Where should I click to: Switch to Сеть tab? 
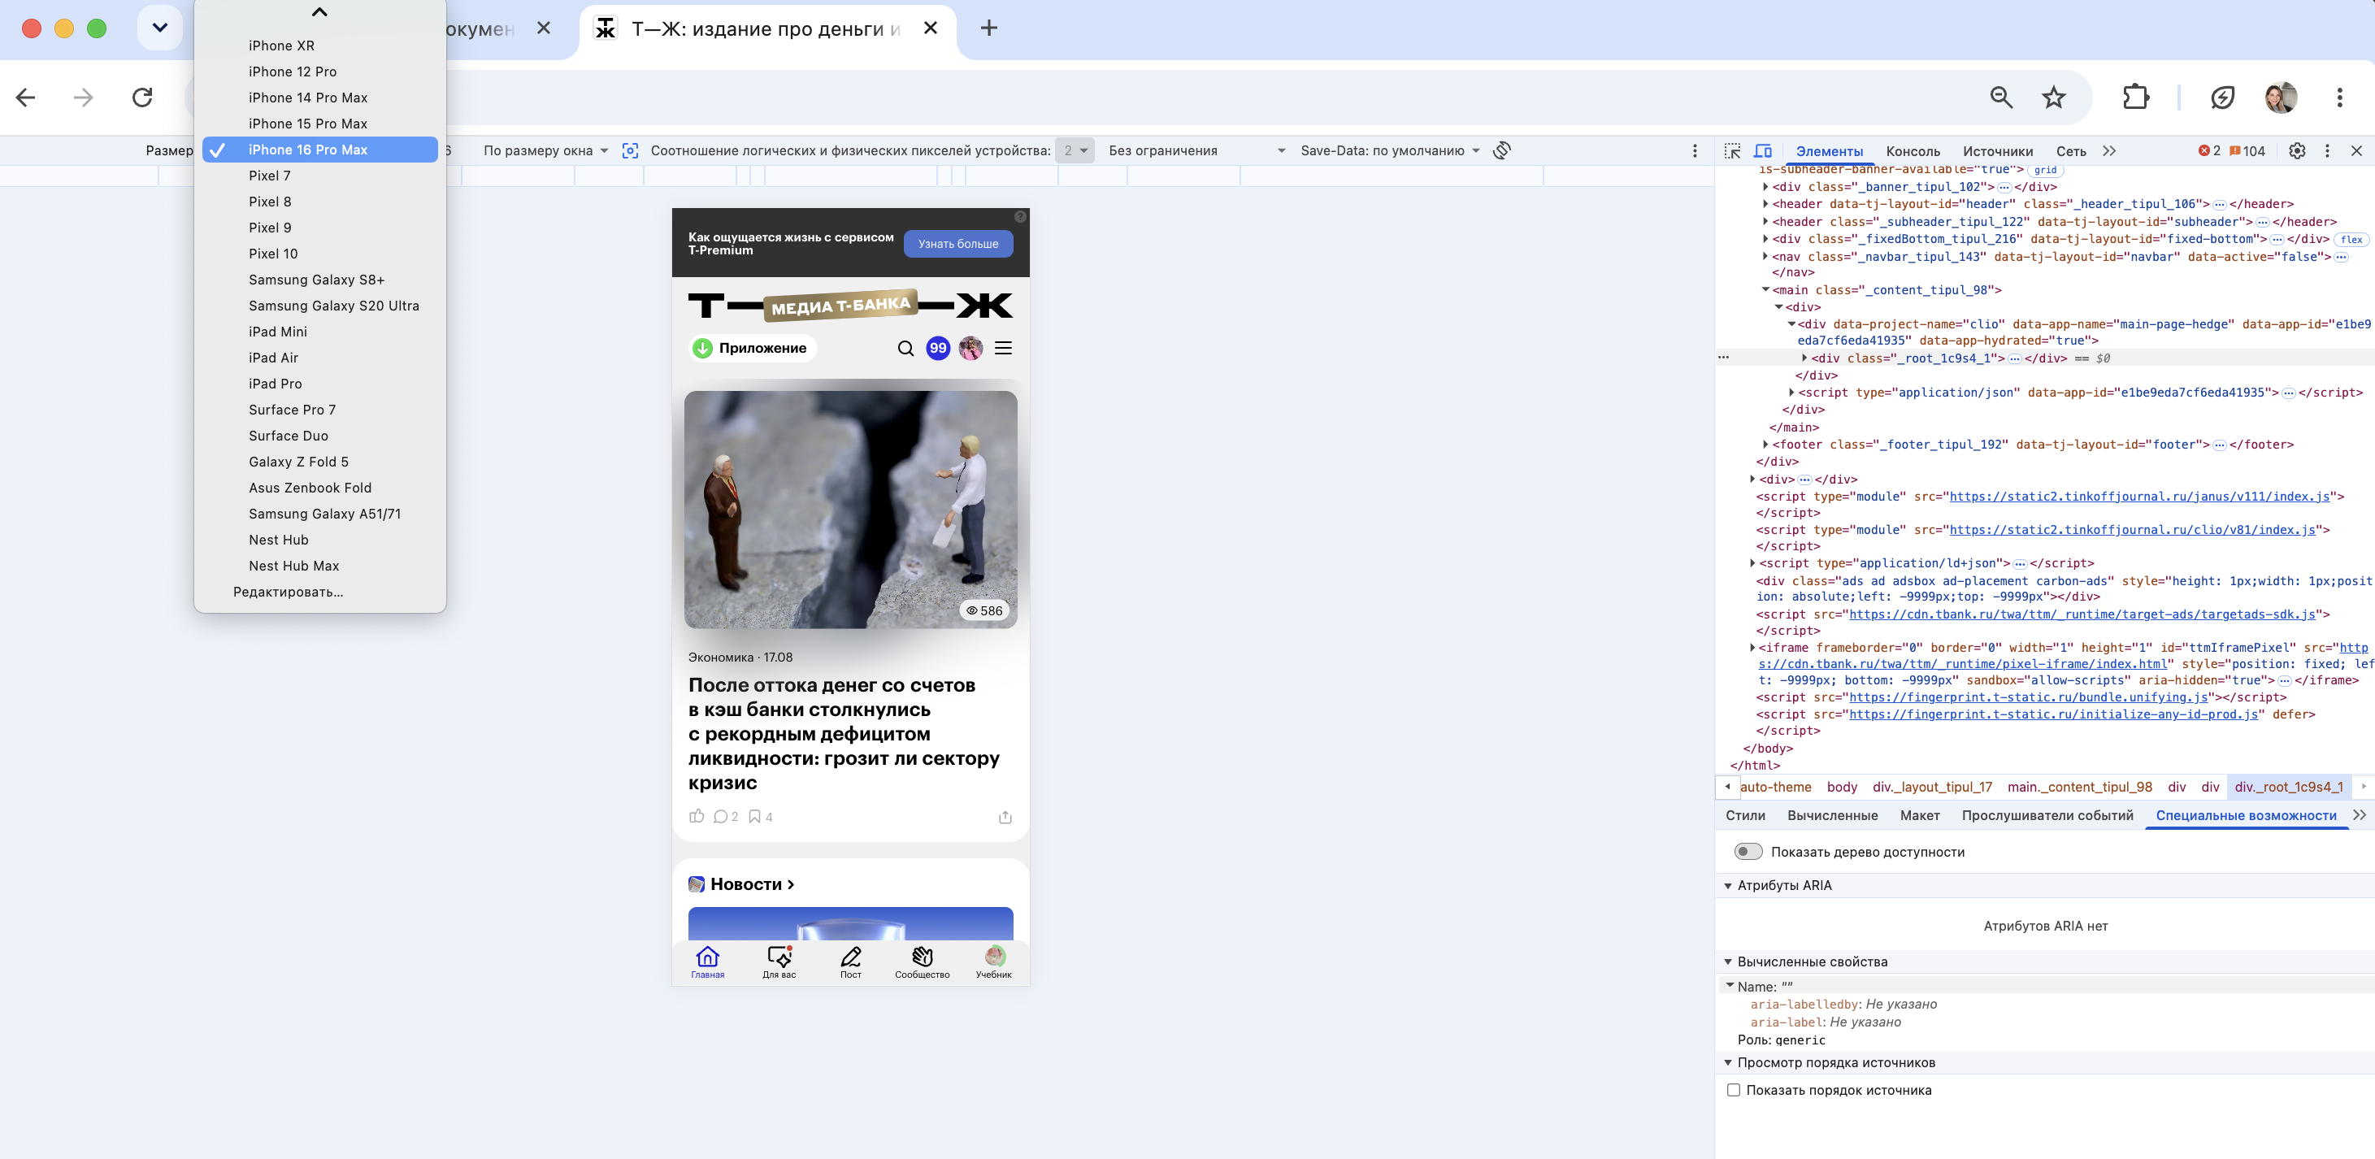click(2071, 151)
